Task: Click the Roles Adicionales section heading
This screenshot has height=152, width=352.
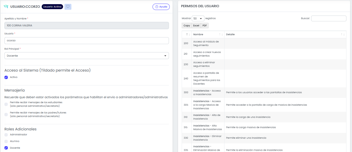Action: 21,129
